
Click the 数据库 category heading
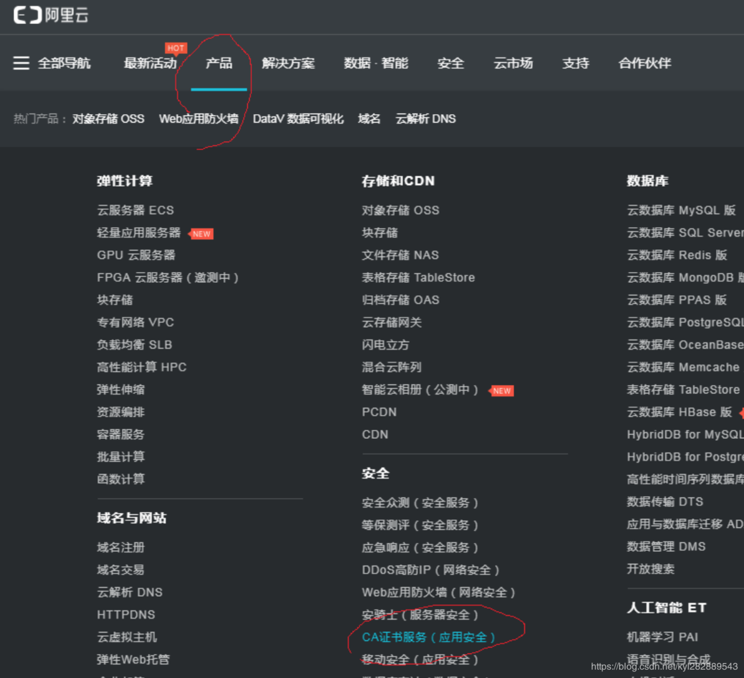[647, 181]
